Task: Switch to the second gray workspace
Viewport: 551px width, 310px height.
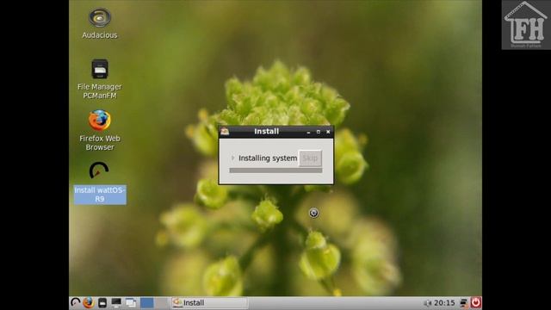Action: click(x=162, y=302)
